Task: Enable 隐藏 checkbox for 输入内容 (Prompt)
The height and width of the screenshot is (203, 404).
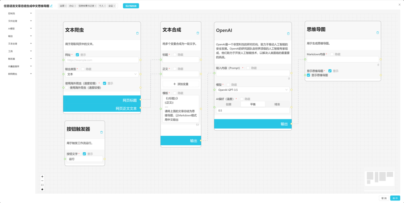Action: 248,68
